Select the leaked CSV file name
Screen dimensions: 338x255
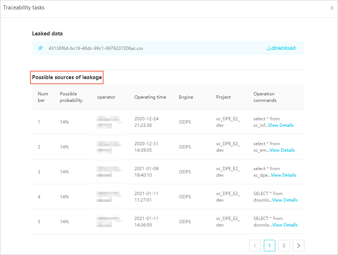(96, 48)
